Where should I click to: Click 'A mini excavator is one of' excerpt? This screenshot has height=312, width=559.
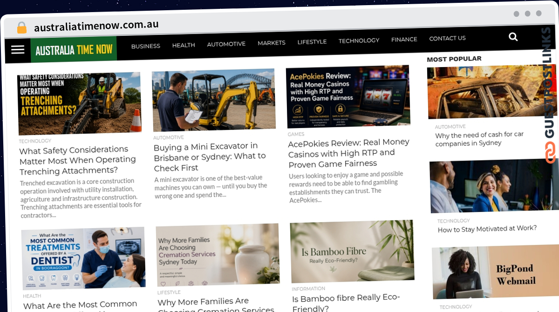(211, 186)
